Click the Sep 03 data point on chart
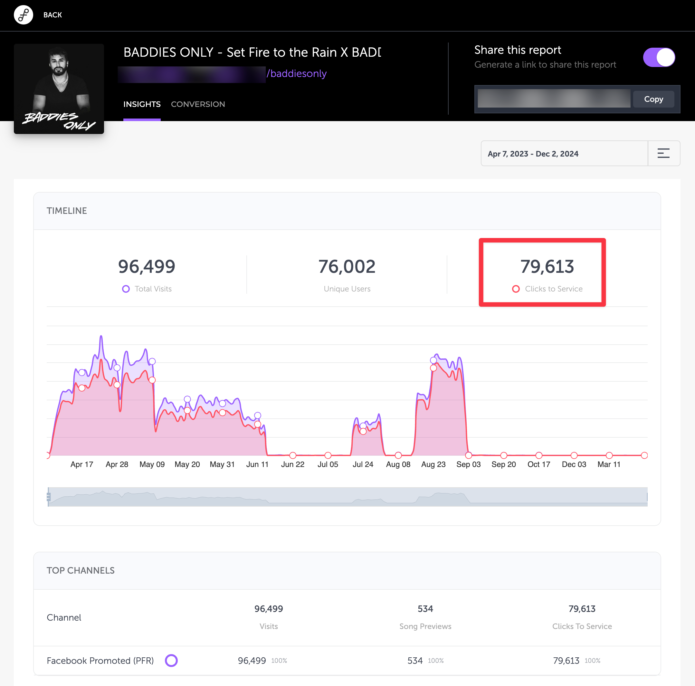This screenshot has width=695, height=686. pos(468,455)
